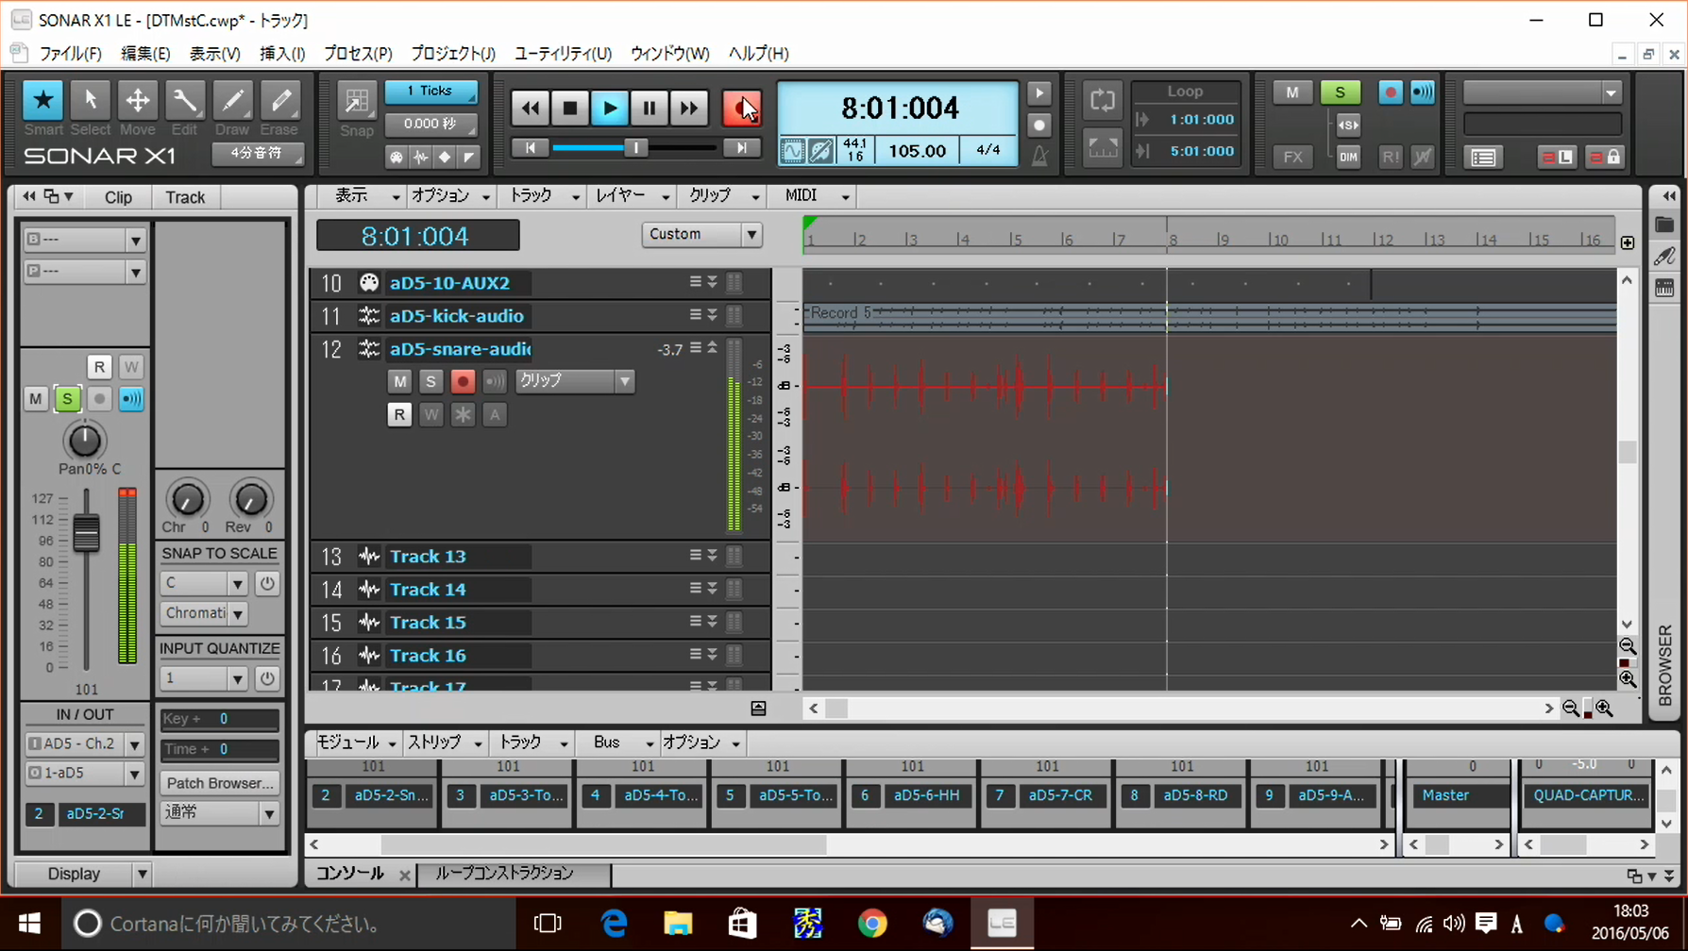Screen dimensions: 1688x951
Task: Open the オプション track view menu
Action: 450,196
